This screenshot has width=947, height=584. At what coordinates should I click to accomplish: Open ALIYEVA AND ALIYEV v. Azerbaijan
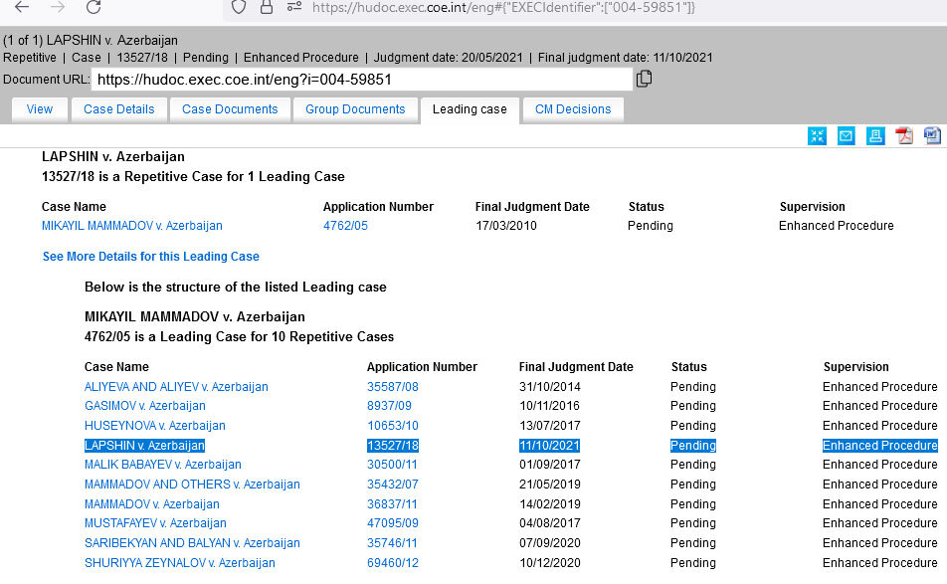(176, 387)
